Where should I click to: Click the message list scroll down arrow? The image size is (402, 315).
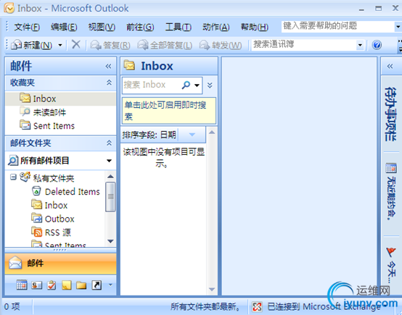coord(212,290)
